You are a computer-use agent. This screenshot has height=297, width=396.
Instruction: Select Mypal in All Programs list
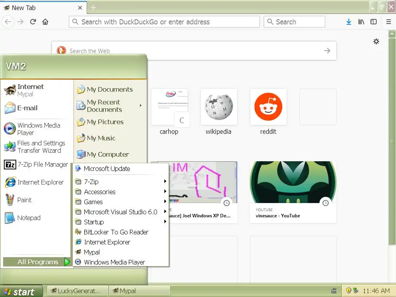(x=121, y=252)
